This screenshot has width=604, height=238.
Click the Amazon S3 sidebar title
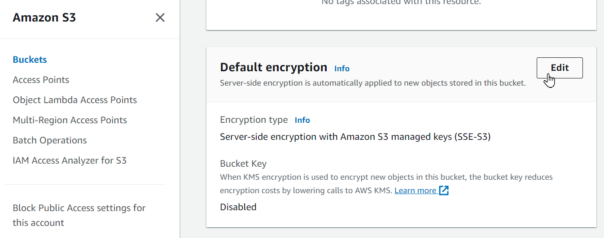pyautogui.click(x=44, y=18)
